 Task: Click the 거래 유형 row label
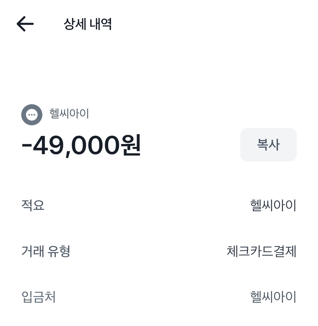(x=46, y=252)
